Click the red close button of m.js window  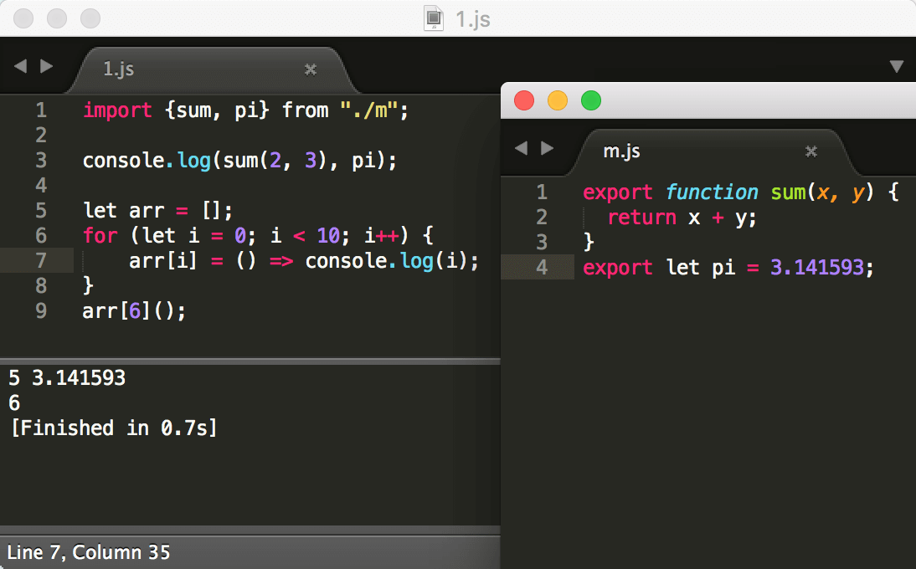tap(524, 100)
